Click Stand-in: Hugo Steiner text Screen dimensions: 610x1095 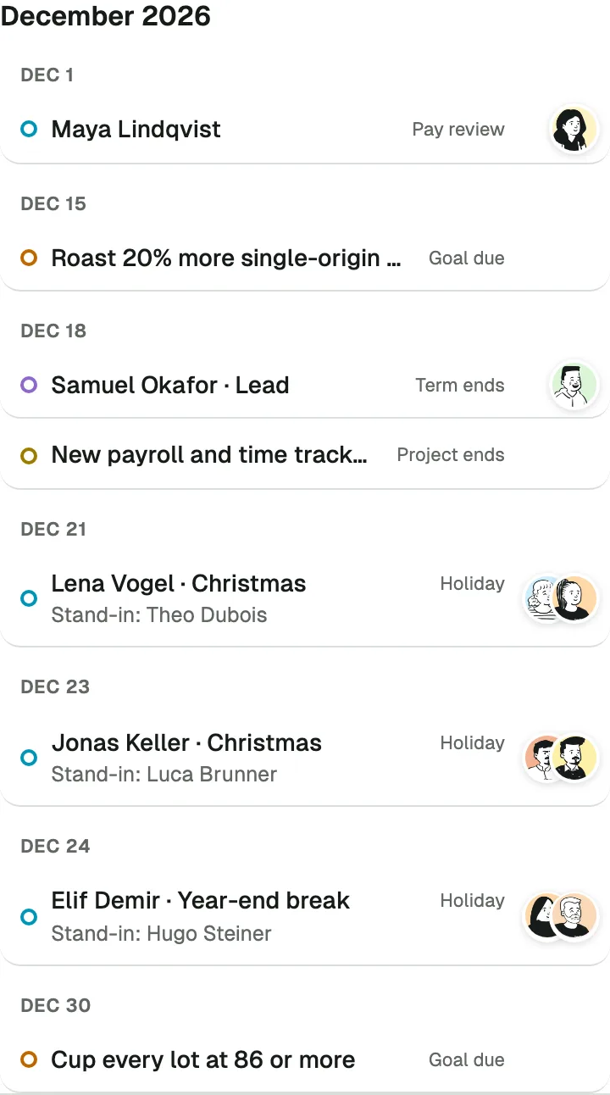click(x=161, y=934)
